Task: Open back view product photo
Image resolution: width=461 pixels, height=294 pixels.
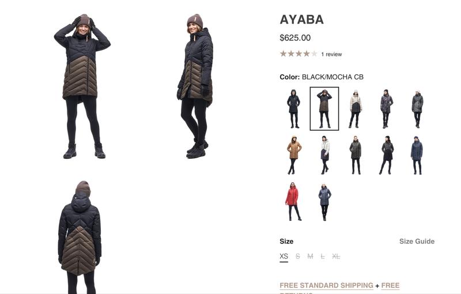Action: 80,237
